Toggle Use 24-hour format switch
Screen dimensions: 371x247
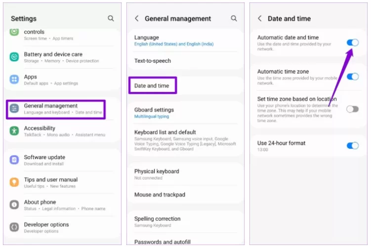coord(352,145)
